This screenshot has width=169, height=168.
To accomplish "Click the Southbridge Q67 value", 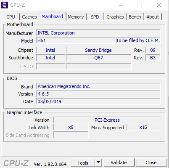I will [x=98, y=58].
